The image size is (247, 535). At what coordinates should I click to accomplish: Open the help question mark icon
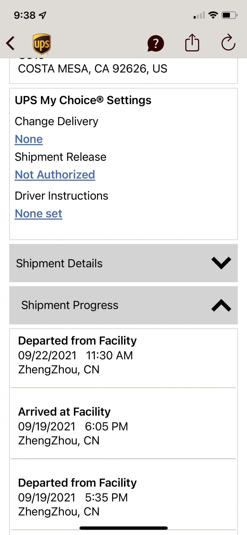coord(155,43)
